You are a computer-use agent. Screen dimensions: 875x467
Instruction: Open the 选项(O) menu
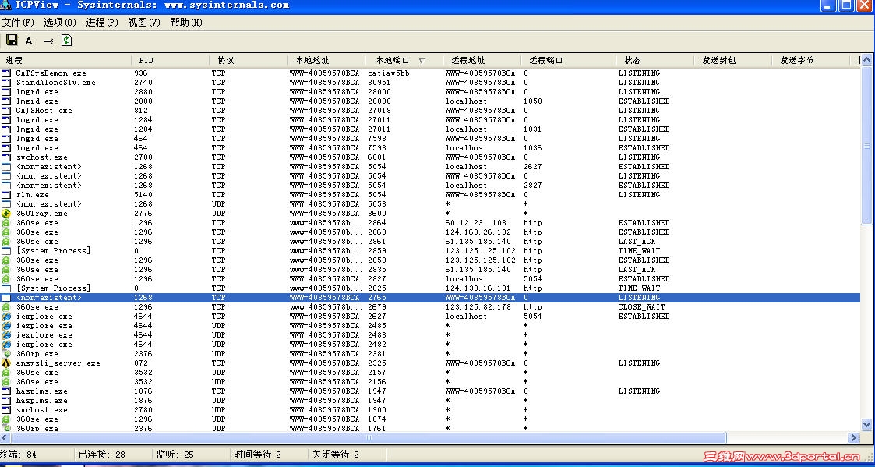[60, 23]
